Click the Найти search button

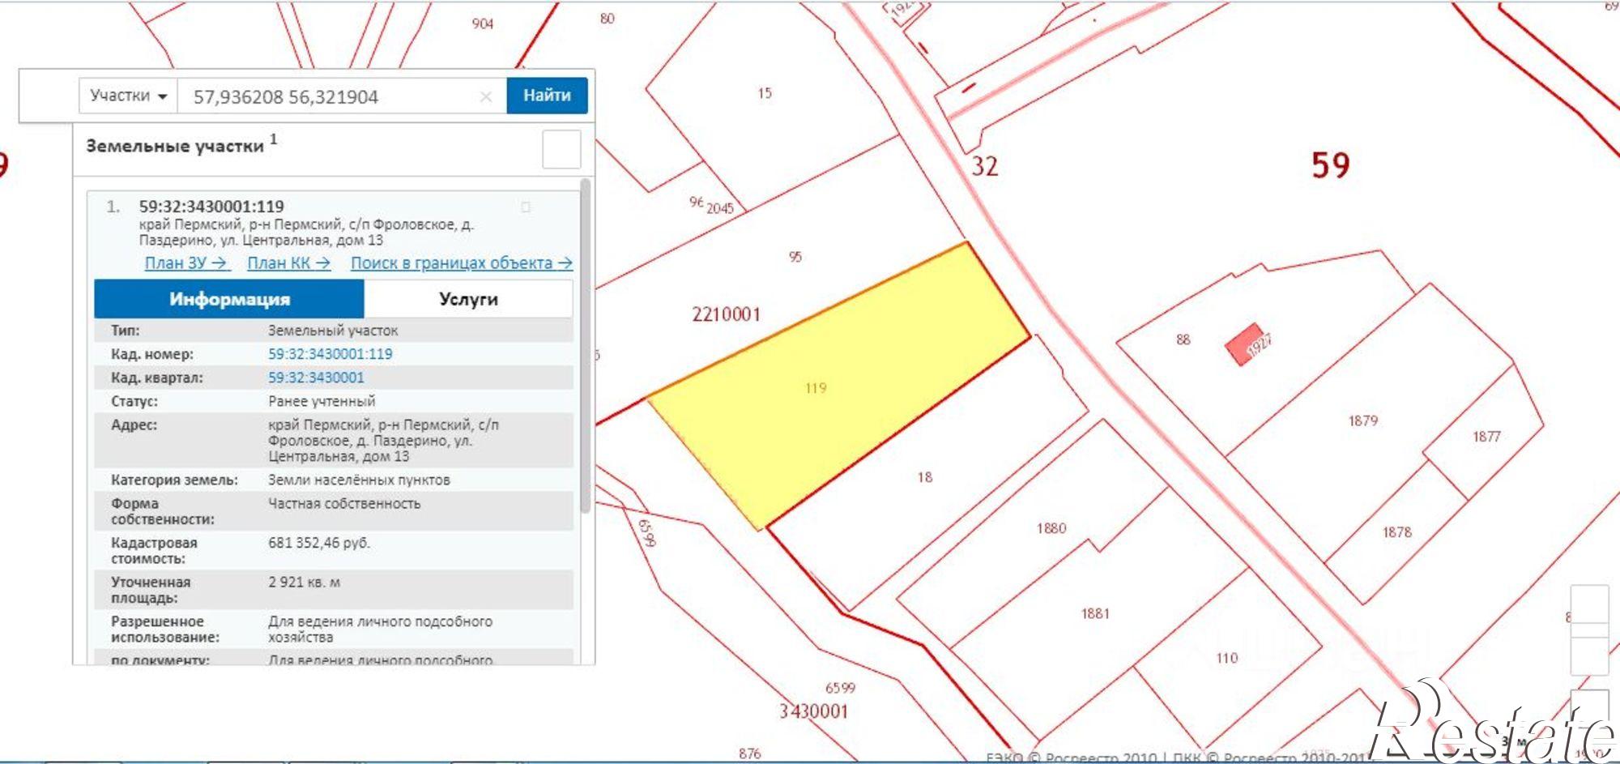(547, 96)
